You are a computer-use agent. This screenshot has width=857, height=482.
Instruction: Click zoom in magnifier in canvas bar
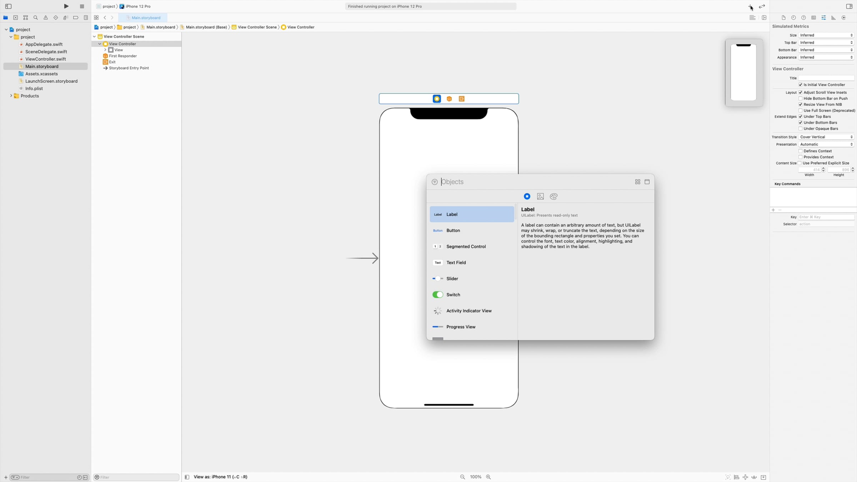[488, 477]
